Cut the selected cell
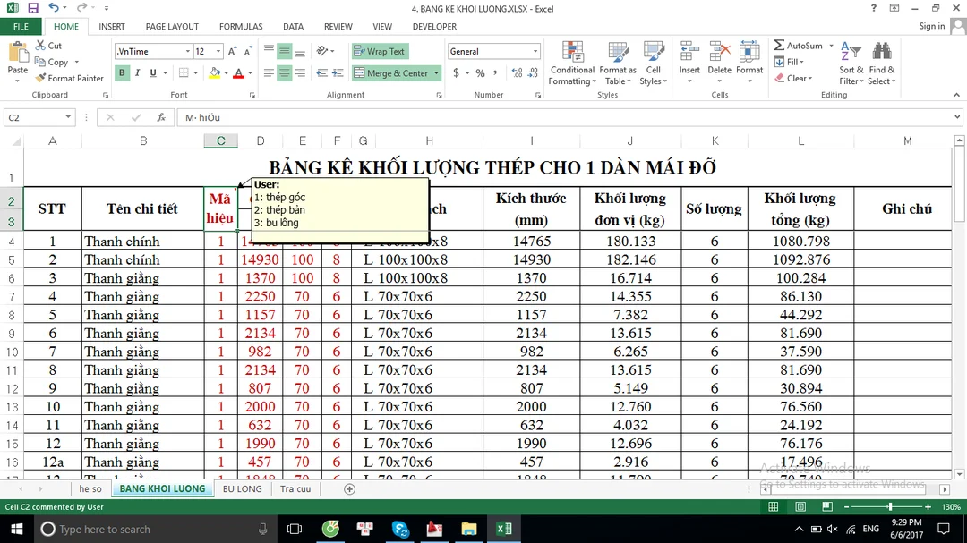Viewport: 967px width, 543px height. [x=48, y=46]
